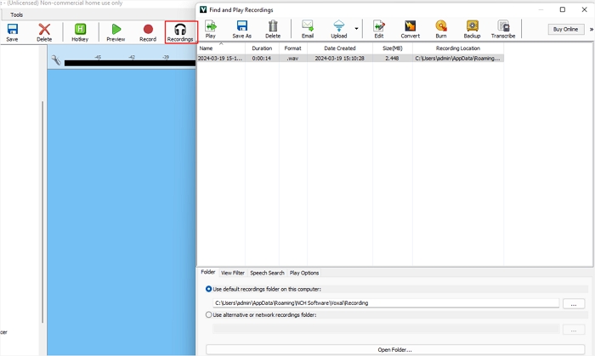Click the Open Folder button

click(x=394, y=349)
